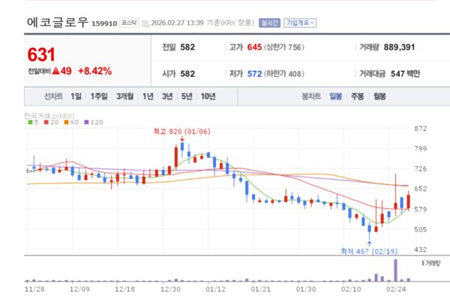Select the 1년 line chart period
Viewport: 450px width, 307px height.
[148, 97]
